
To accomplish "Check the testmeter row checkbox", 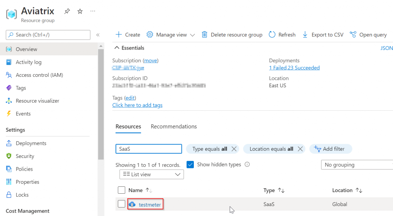I will pyautogui.click(x=122, y=204).
